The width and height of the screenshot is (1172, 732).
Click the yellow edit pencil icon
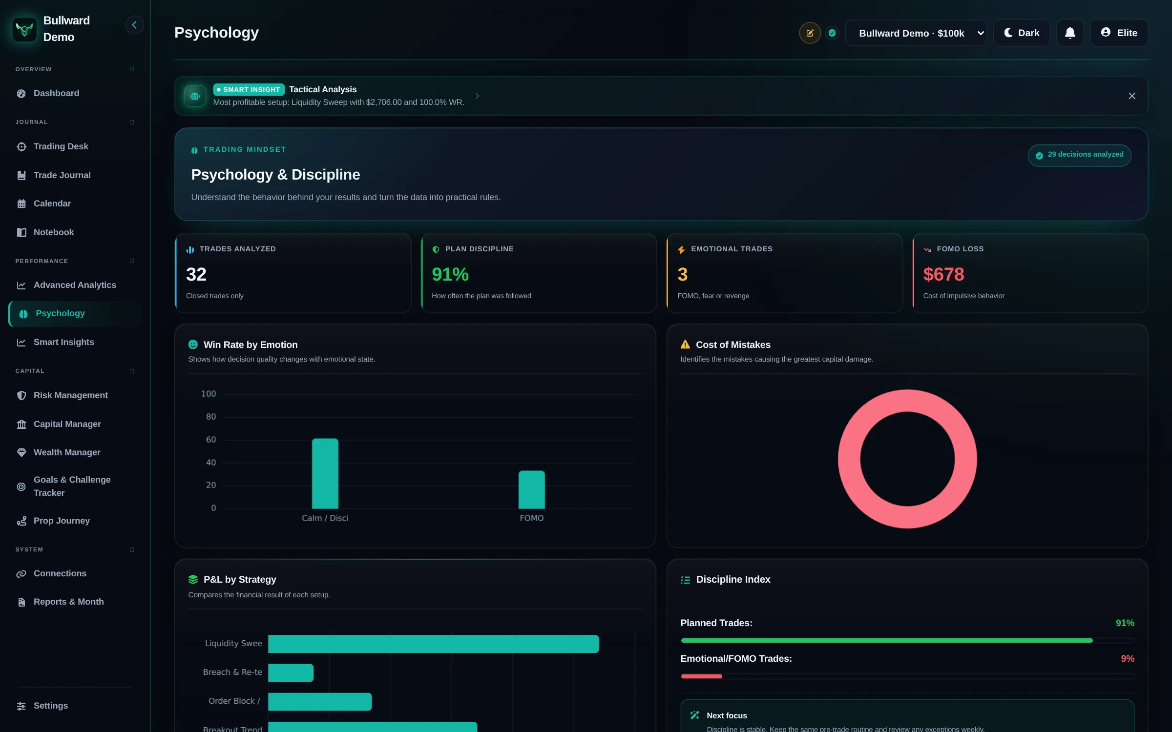point(810,33)
